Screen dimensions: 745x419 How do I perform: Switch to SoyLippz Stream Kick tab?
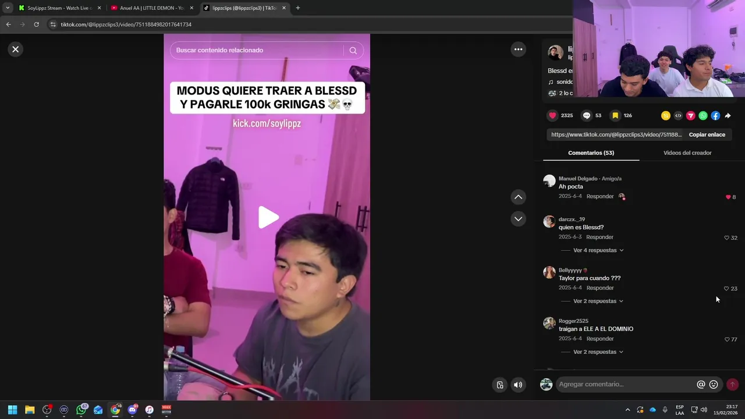tap(59, 8)
